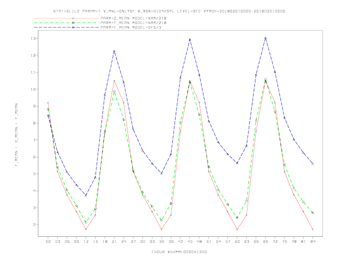Click y-axis tick label 8
Screen dimensions: 341x263
(34, 123)
